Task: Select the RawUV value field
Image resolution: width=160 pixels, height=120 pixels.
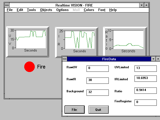Action: click(97, 68)
